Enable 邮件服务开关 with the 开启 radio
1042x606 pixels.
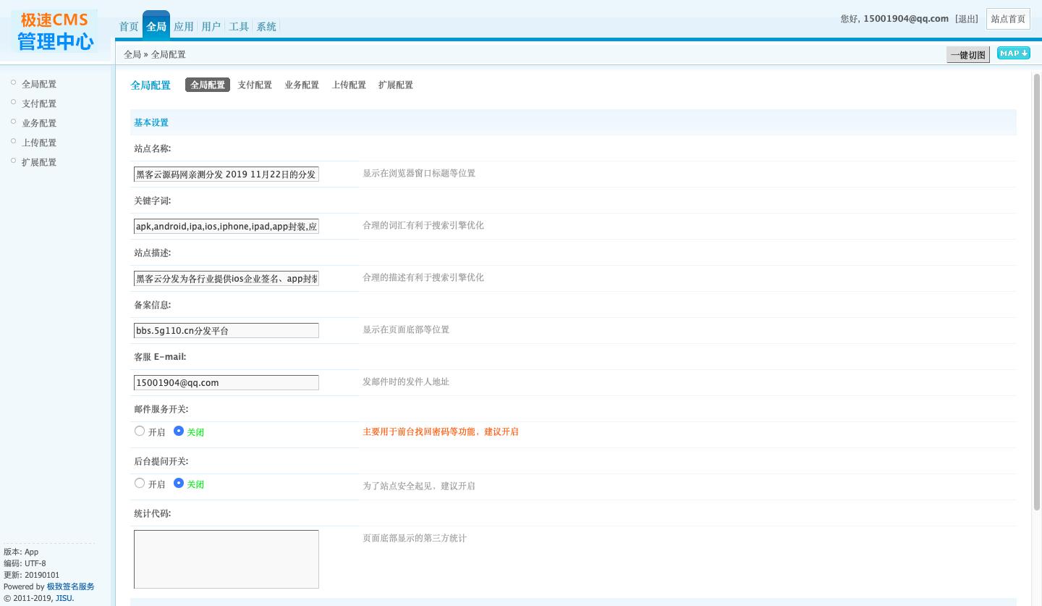click(x=140, y=432)
